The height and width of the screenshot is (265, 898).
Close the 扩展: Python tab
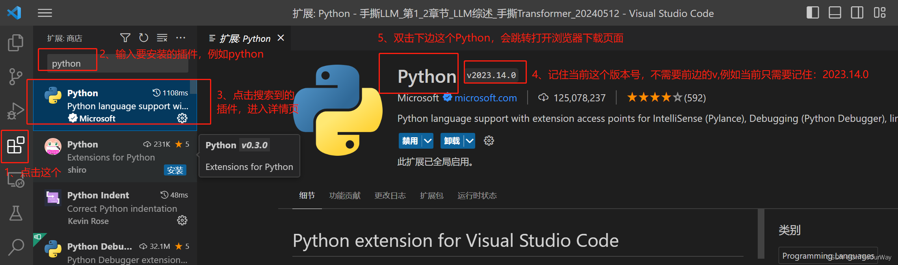click(x=281, y=38)
